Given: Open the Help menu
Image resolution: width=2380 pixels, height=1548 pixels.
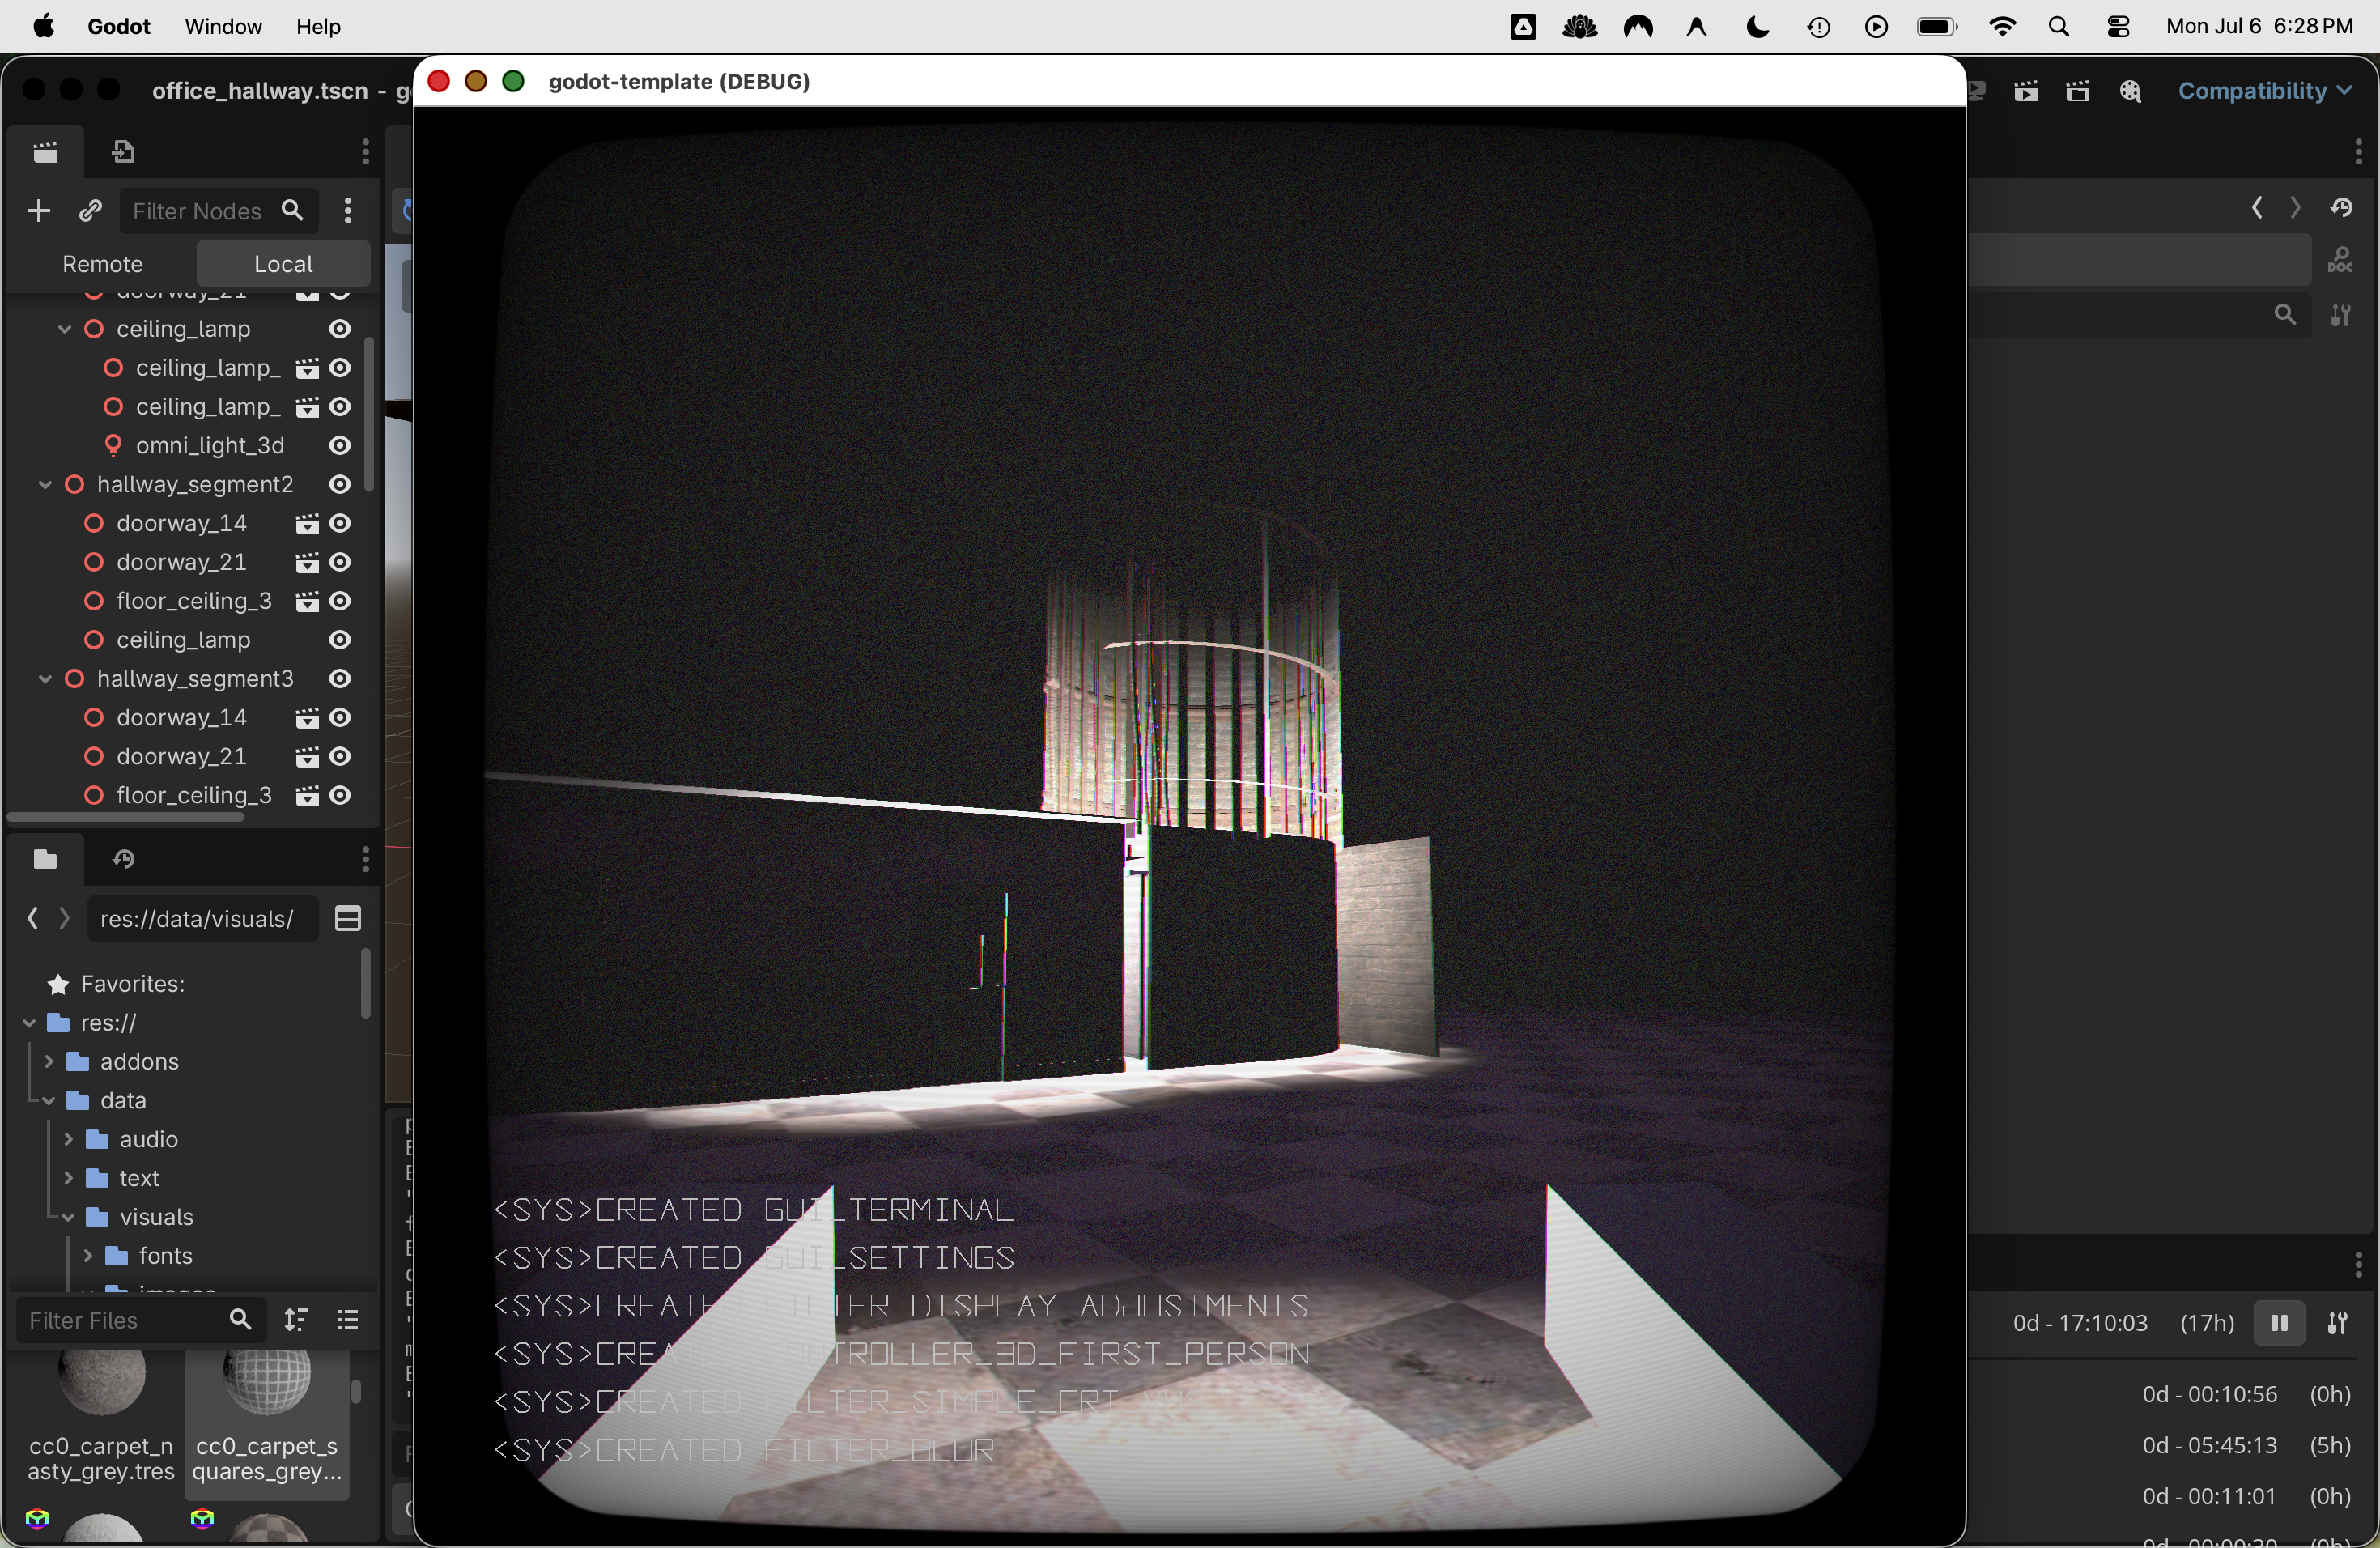Looking at the screenshot, I should pos(318,27).
